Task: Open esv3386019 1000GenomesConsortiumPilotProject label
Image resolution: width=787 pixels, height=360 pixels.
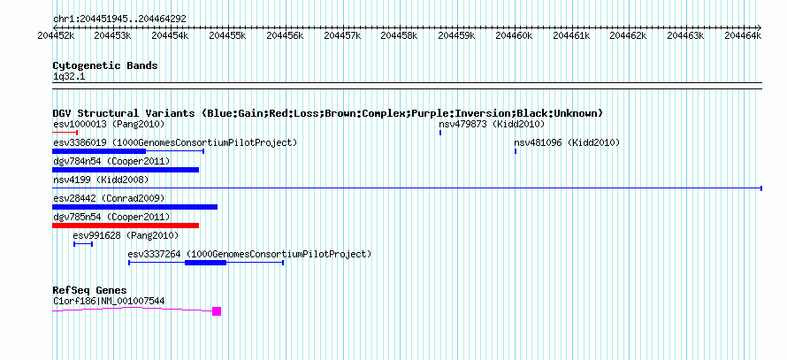Action: pos(175,142)
